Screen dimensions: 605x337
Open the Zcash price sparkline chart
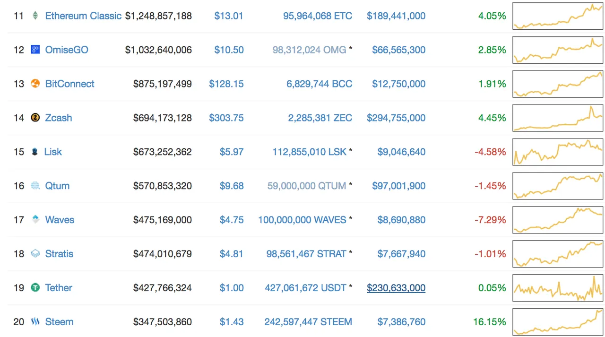pyautogui.click(x=558, y=118)
